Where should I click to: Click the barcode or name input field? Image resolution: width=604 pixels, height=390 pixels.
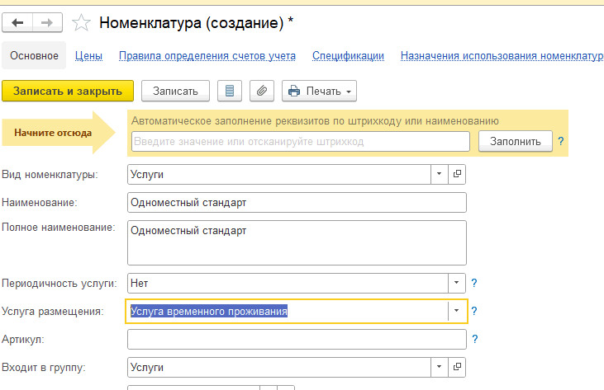pos(301,141)
